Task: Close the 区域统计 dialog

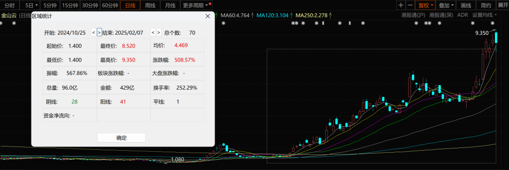Action: [208, 16]
